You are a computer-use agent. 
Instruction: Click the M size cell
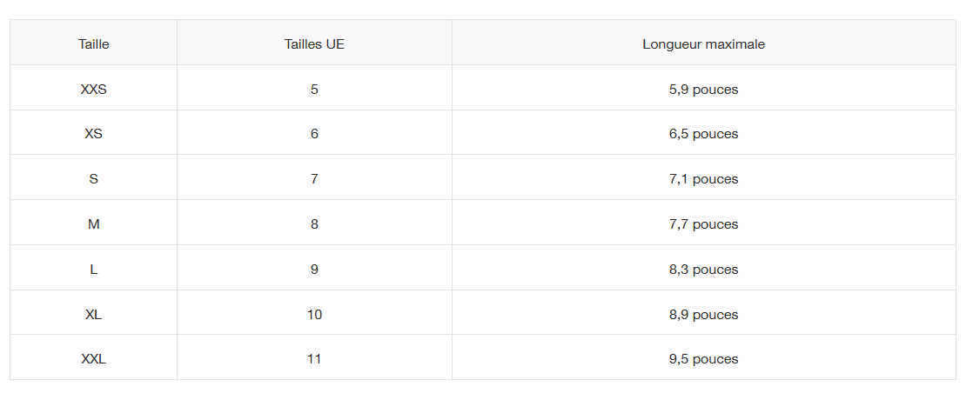tap(94, 224)
